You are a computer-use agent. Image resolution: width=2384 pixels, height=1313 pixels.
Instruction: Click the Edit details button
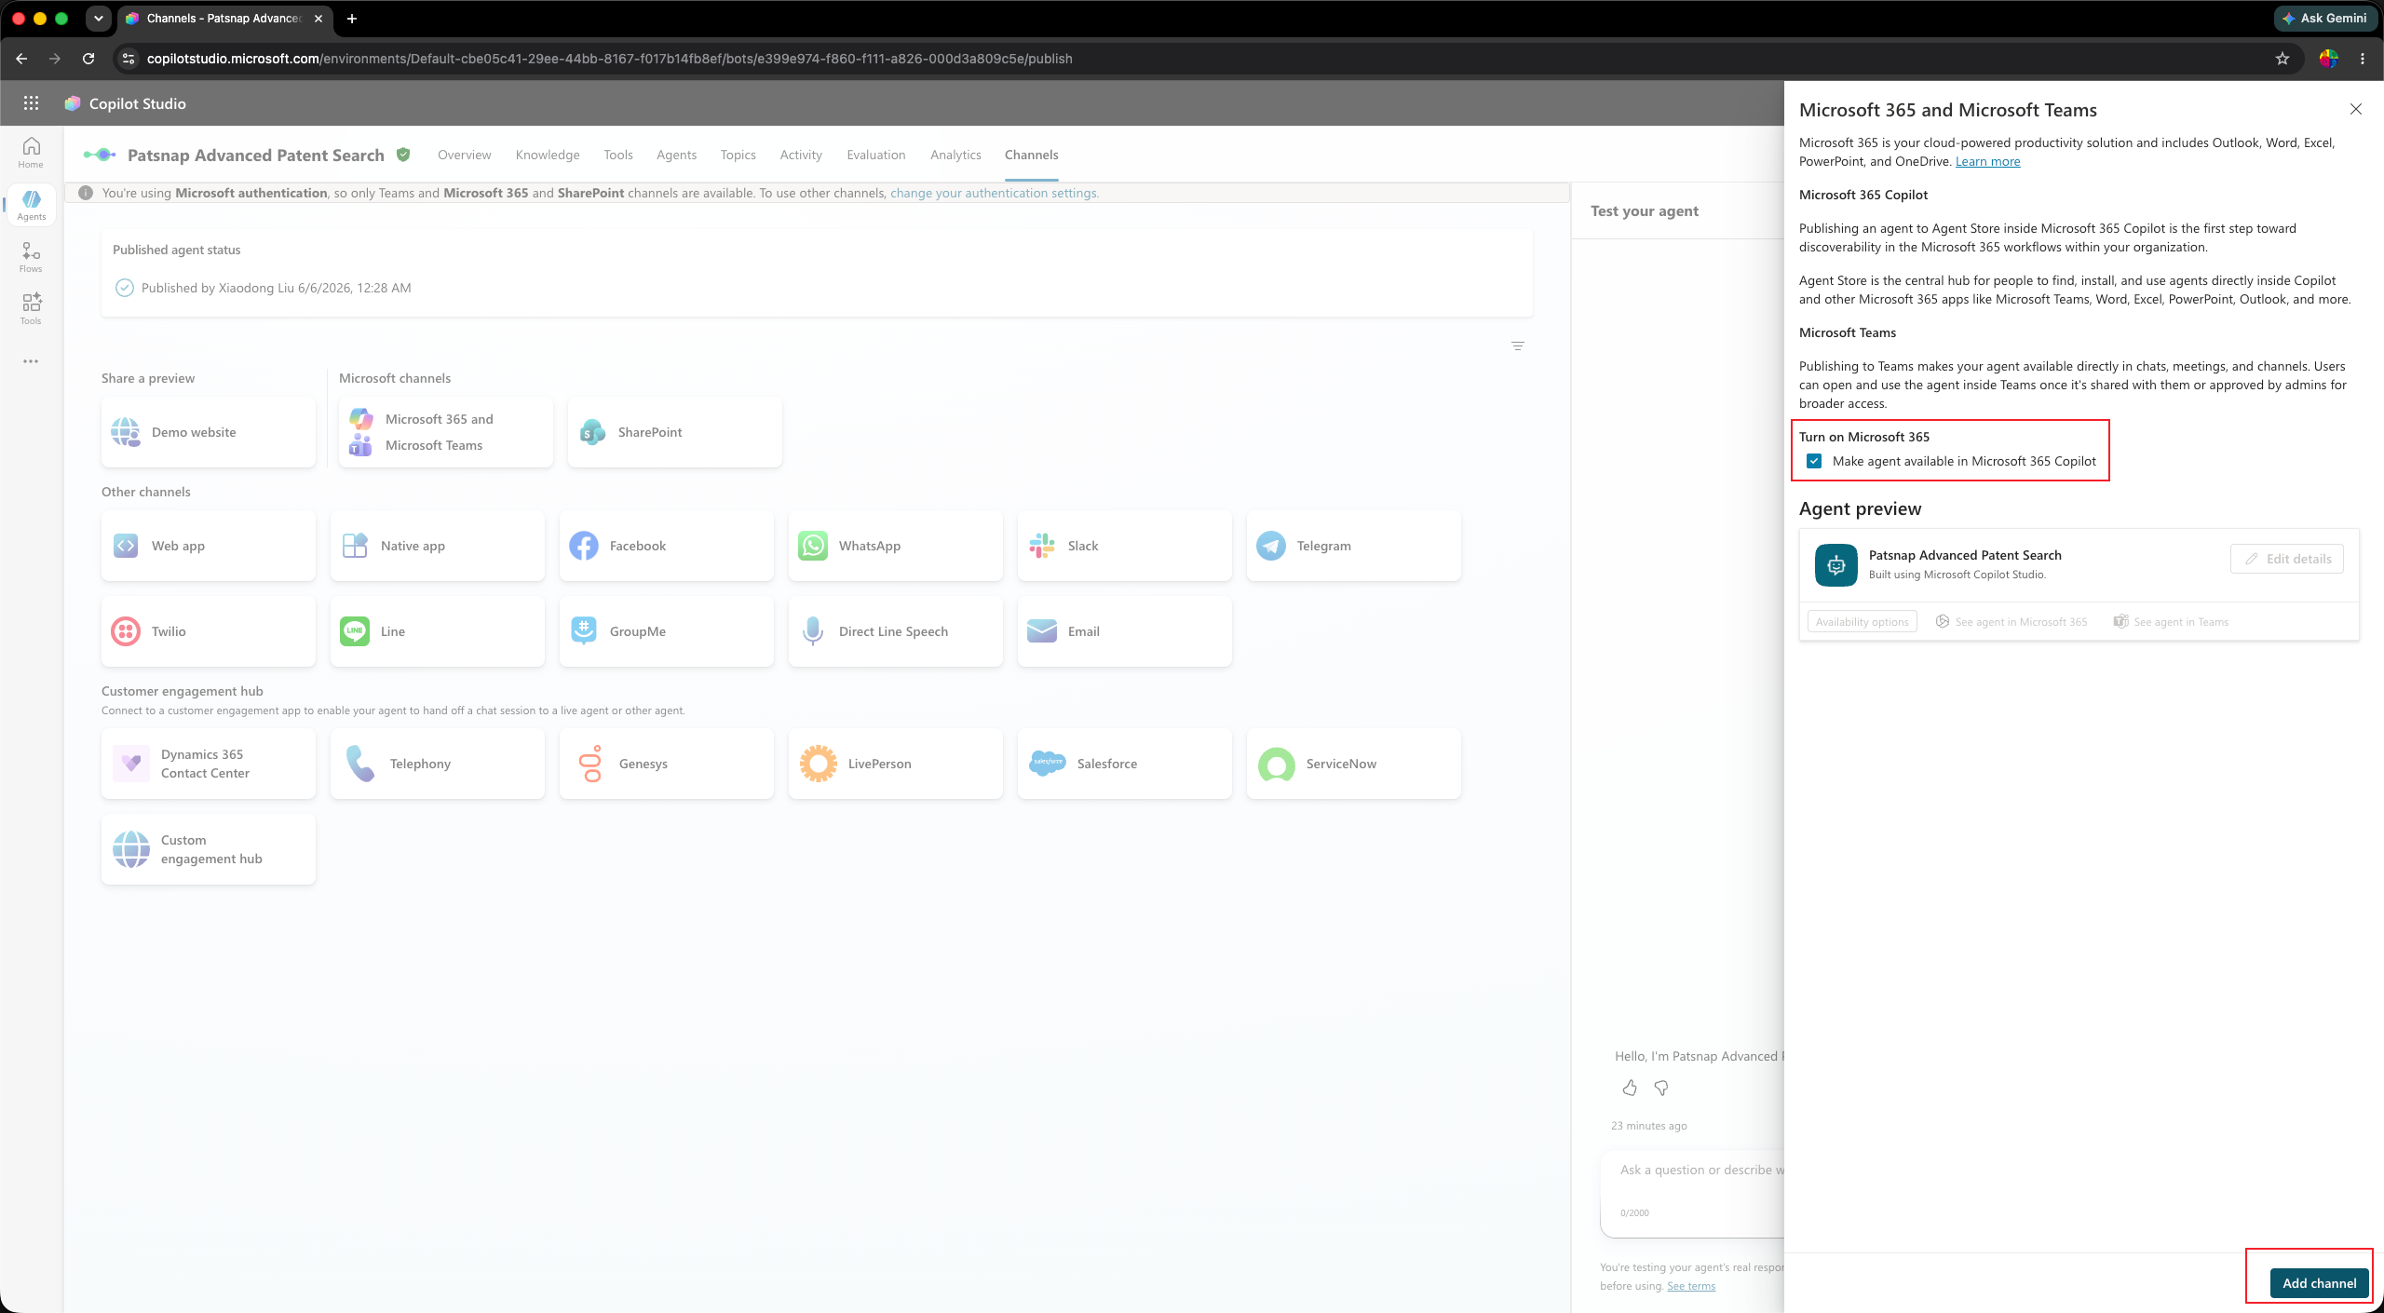(2287, 559)
